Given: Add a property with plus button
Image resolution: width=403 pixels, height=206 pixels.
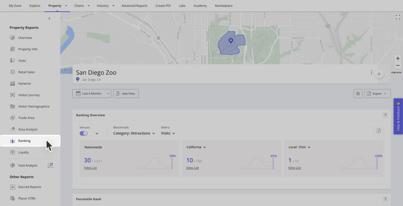Looking at the screenshot, I should pos(379,74).
